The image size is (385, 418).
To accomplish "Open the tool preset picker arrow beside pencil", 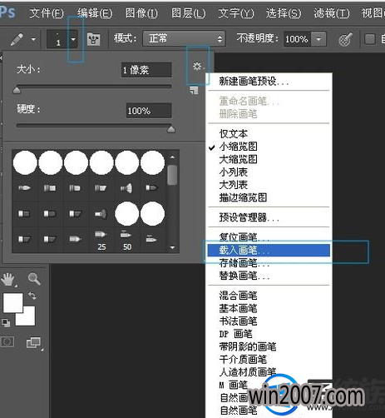I will point(33,39).
